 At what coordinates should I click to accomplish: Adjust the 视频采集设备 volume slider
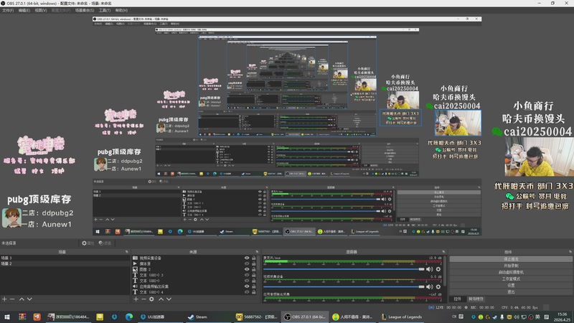pyautogui.click(x=344, y=286)
